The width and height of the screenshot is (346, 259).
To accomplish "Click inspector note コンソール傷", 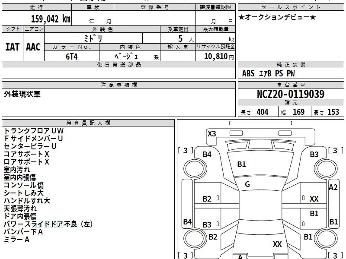I will (24, 185).
